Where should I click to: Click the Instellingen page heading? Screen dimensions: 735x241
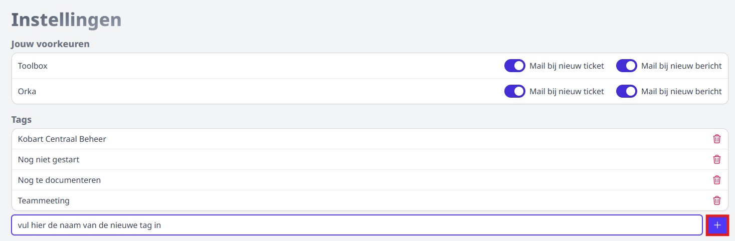click(x=66, y=20)
